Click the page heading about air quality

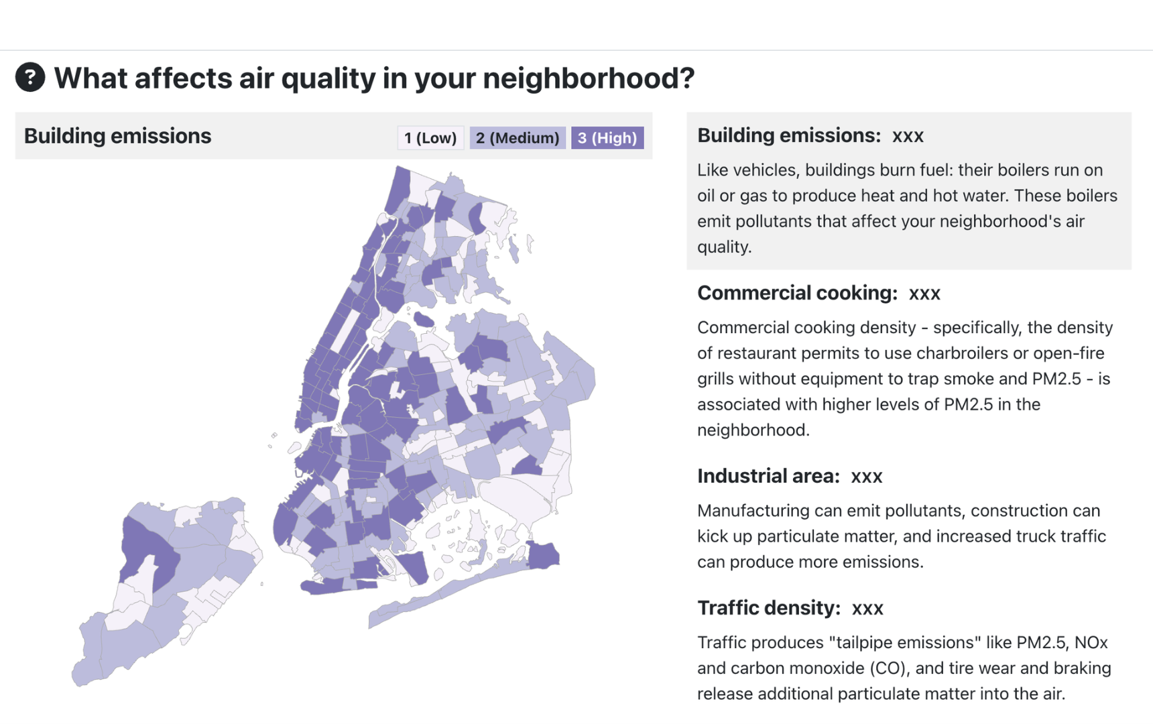click(374, 78)
